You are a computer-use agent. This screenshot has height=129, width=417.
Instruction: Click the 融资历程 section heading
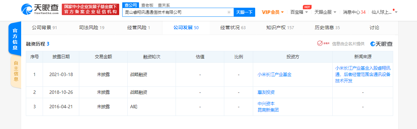pos(38,44)
